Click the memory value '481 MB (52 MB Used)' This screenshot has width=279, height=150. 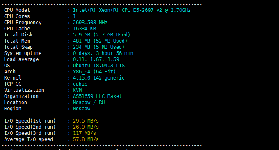click(100, 41)
